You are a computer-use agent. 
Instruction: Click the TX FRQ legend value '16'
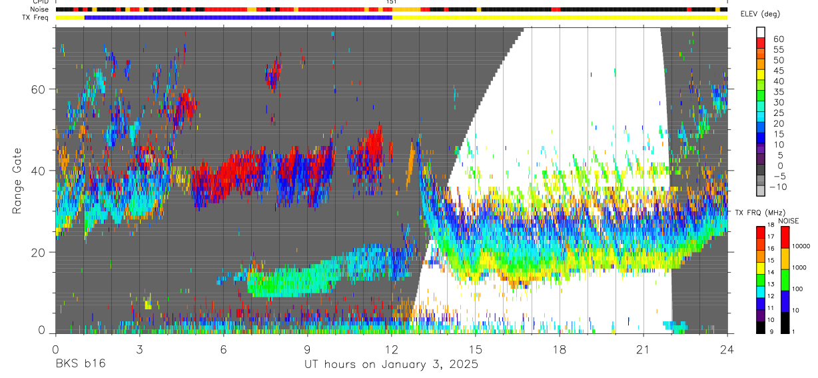point(771,249)
